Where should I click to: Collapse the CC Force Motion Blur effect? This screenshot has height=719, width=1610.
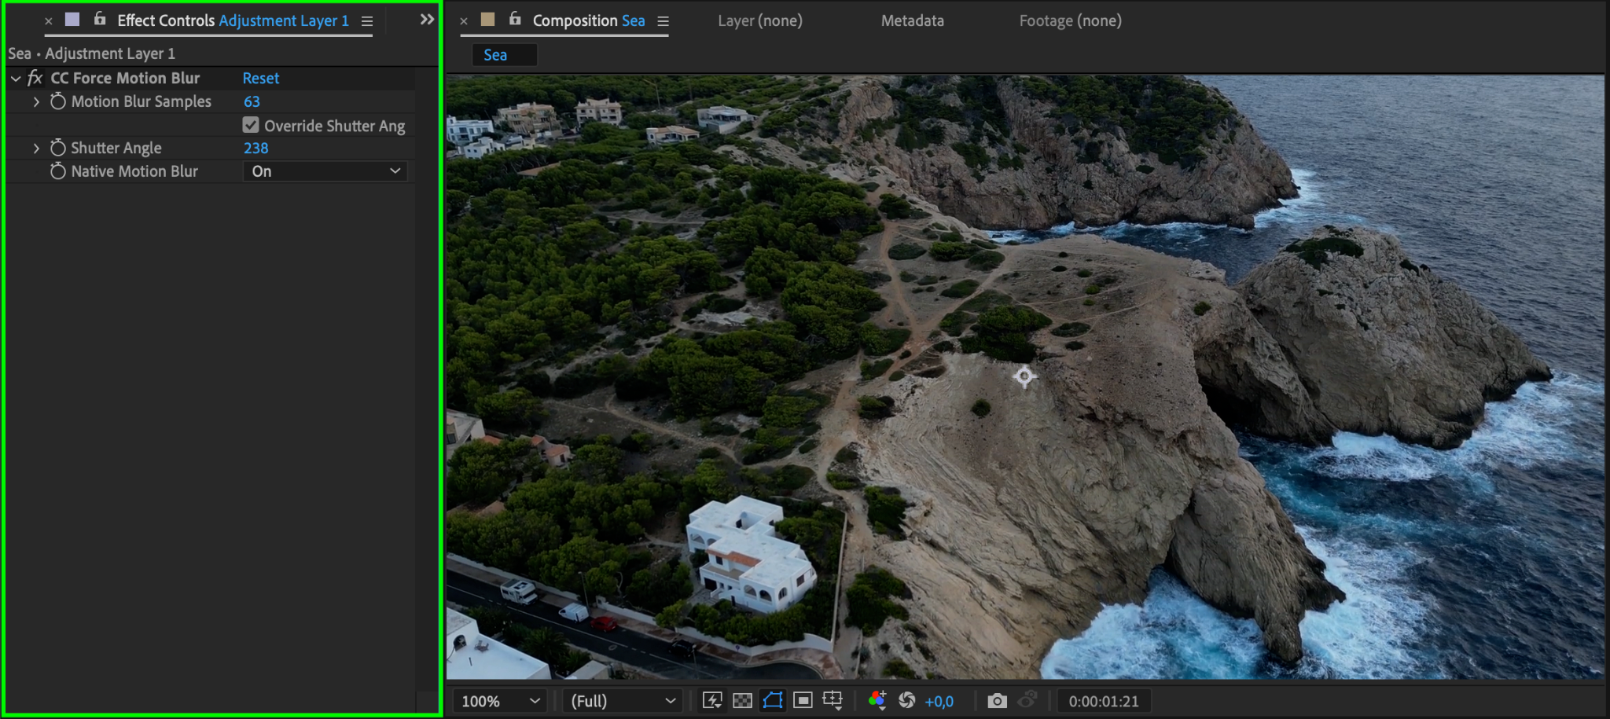pos(16,79)
